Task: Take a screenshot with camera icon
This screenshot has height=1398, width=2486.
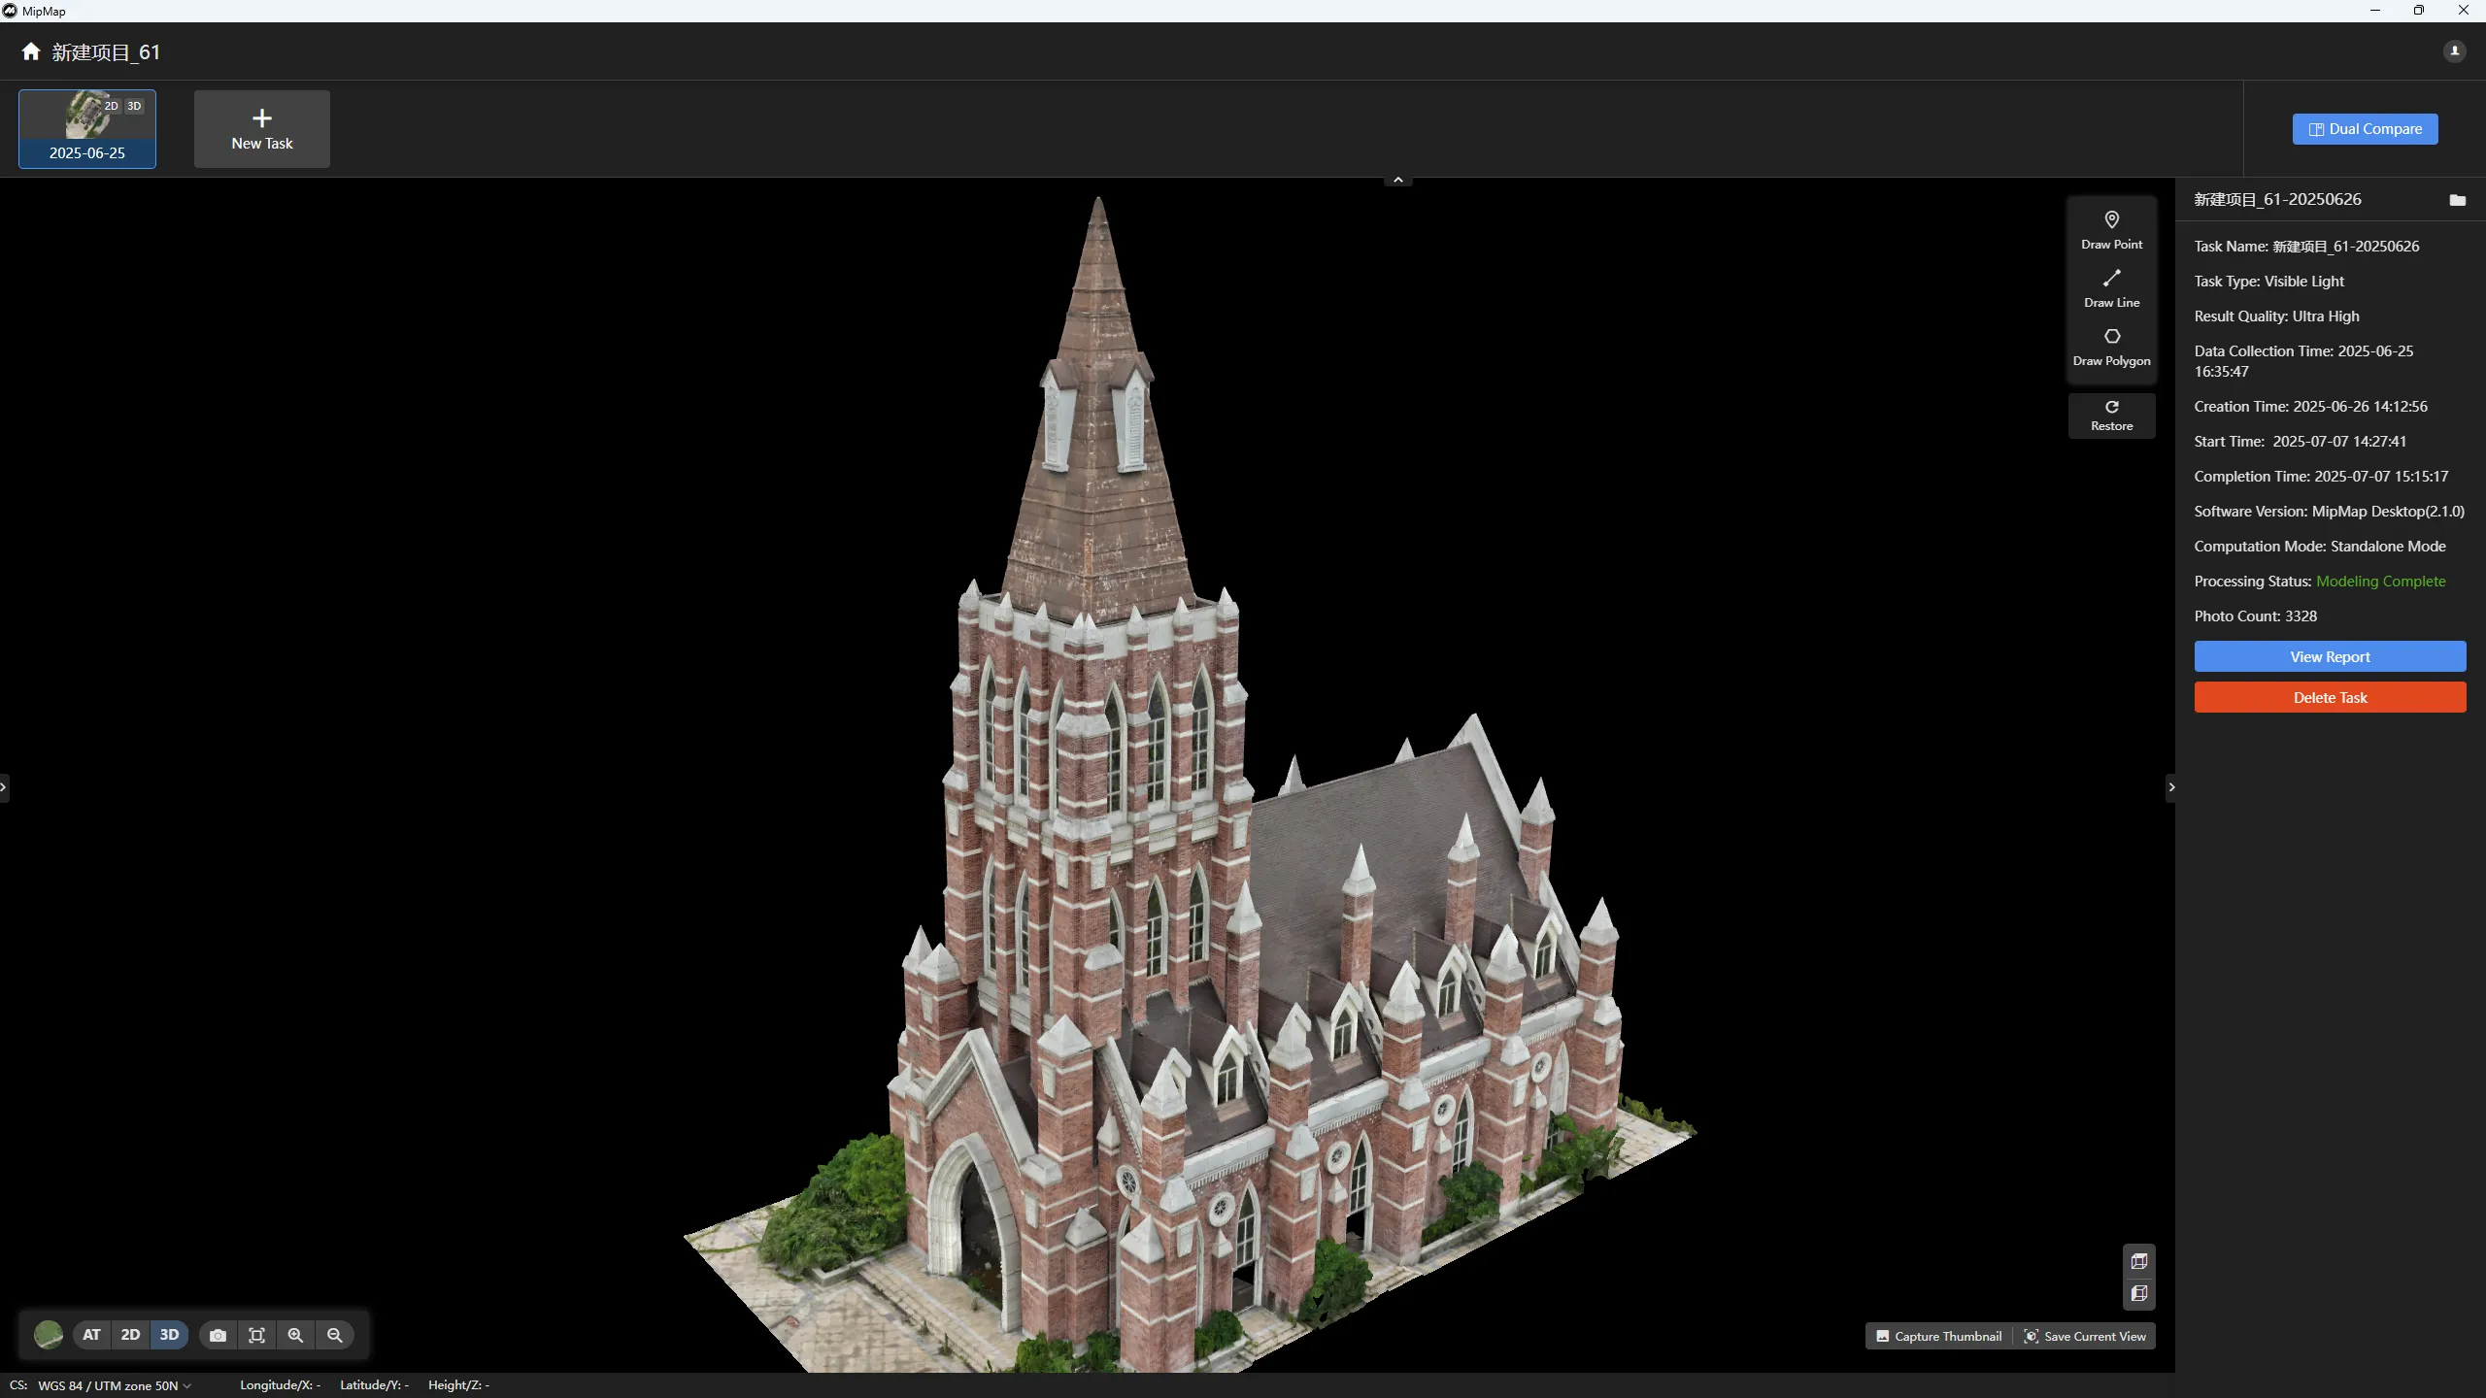Action: 218,1335
